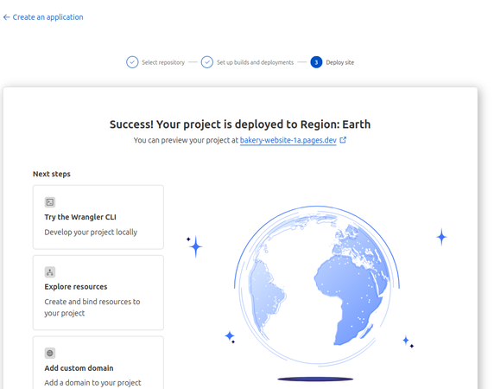
Task: Open the Add custom domain card
Action: click(98, 362)
